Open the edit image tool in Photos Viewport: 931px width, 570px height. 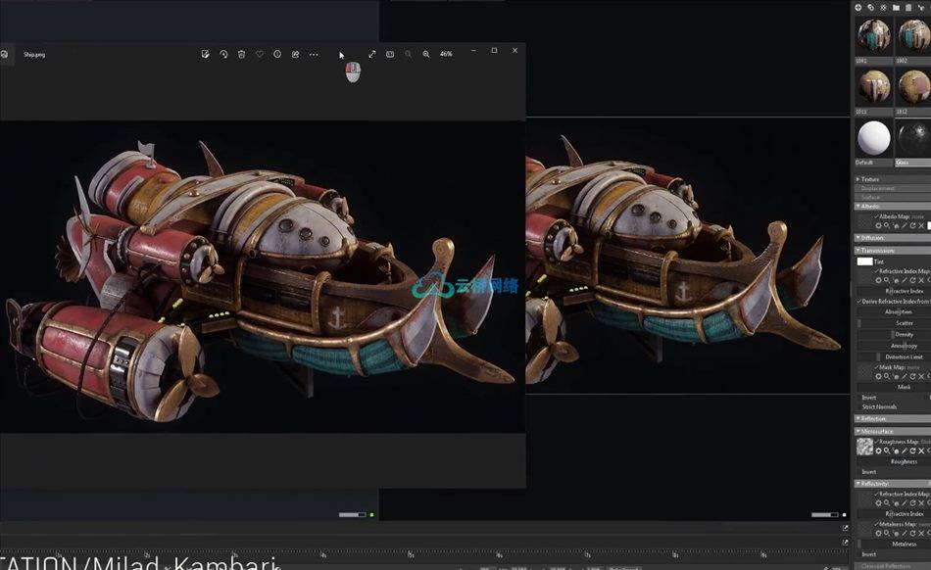pyautogui.click(x=206, y=54)
